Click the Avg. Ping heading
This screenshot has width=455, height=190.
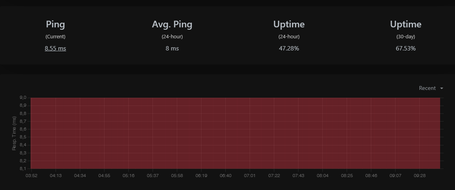pyautogui.click(x=172, y=24)
